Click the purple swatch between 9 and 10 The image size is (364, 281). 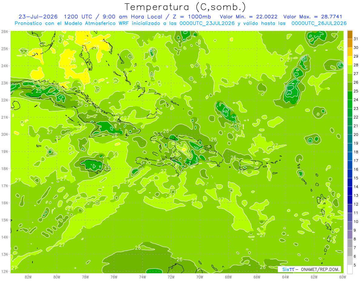350,226
